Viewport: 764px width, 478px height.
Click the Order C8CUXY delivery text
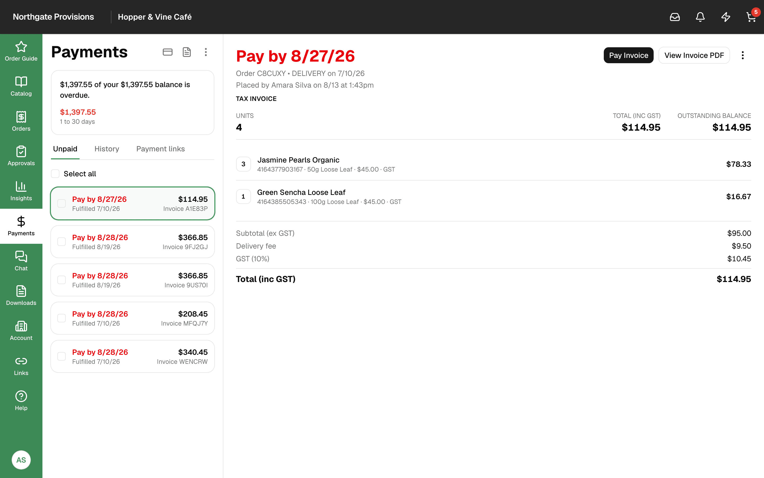[300, 73]
